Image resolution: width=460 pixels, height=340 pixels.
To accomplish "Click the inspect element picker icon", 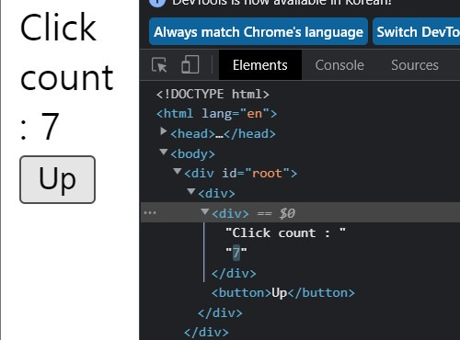I will (159, 65).
